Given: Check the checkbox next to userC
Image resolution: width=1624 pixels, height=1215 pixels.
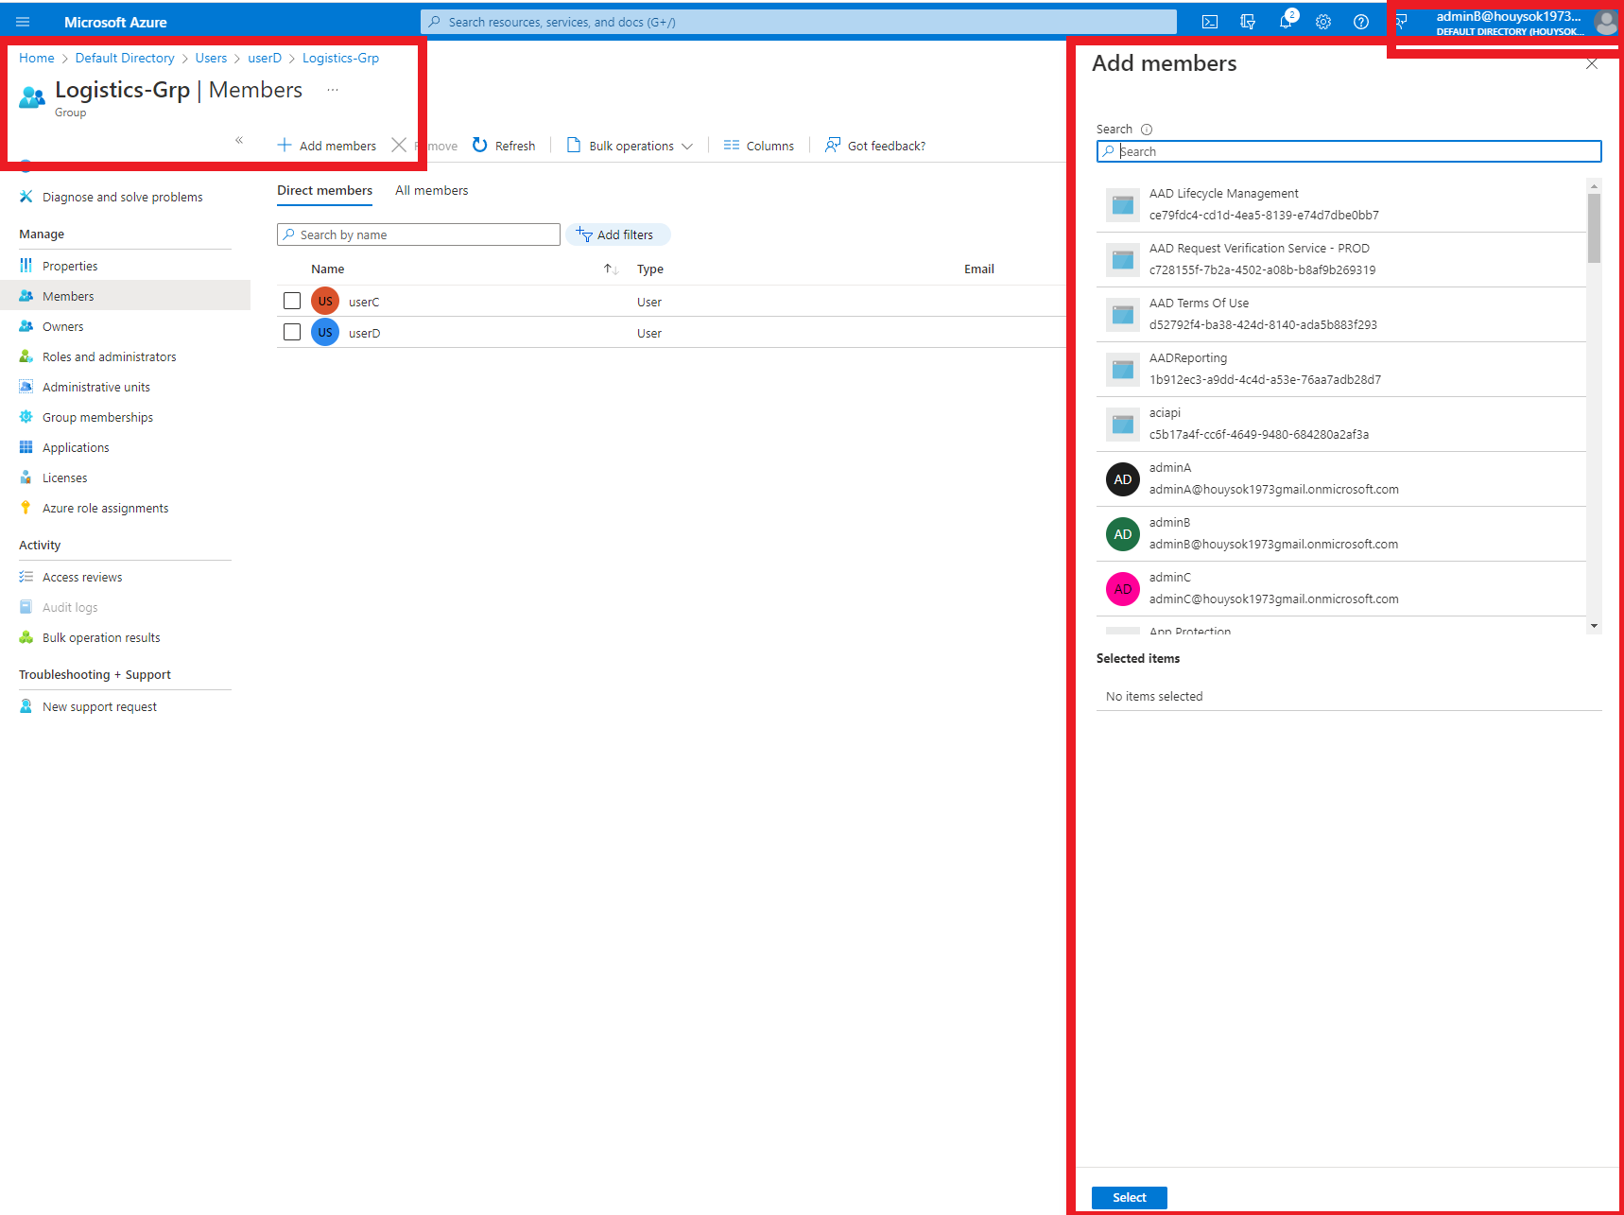Looking at the screenshot, I should pyautogui.click(x=291, y=301).
